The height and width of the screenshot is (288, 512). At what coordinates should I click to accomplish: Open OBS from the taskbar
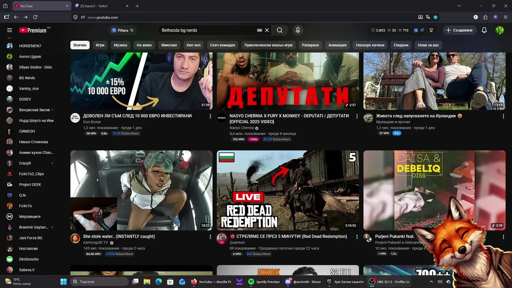pyautogui.click(x=390, y=282)
